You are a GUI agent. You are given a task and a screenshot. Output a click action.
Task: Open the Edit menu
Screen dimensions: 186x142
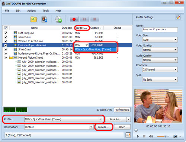18,10
